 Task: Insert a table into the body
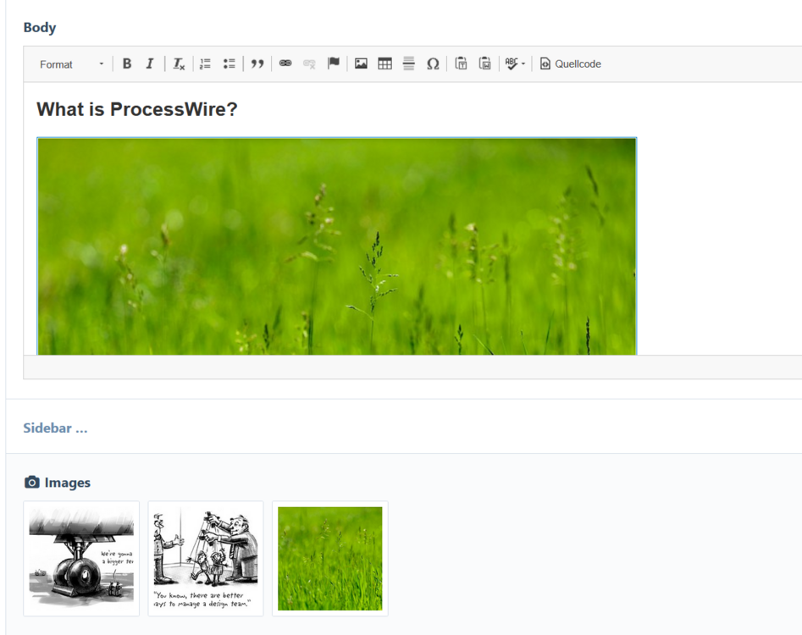[384, 63]
